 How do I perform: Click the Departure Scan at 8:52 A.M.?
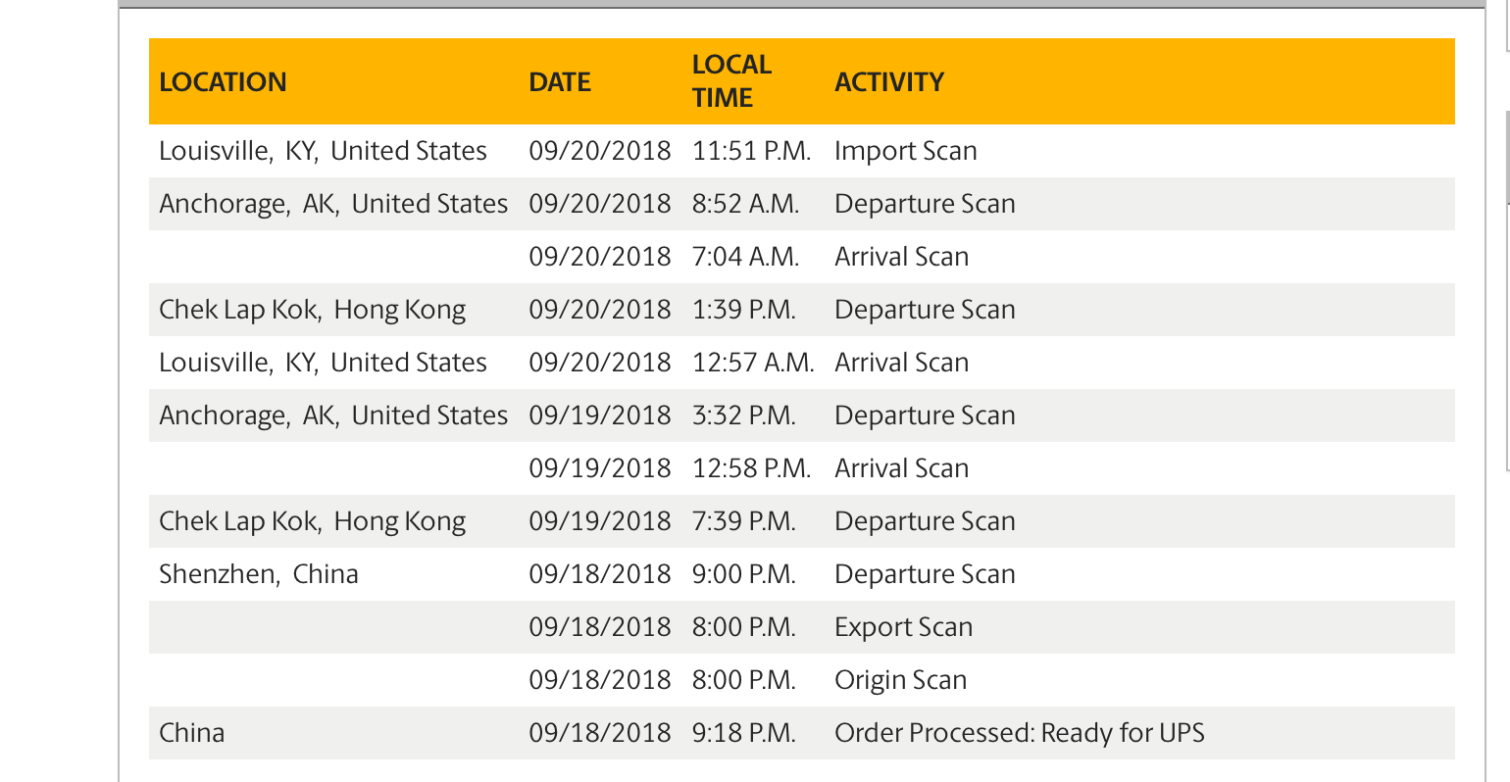(925, 204)
